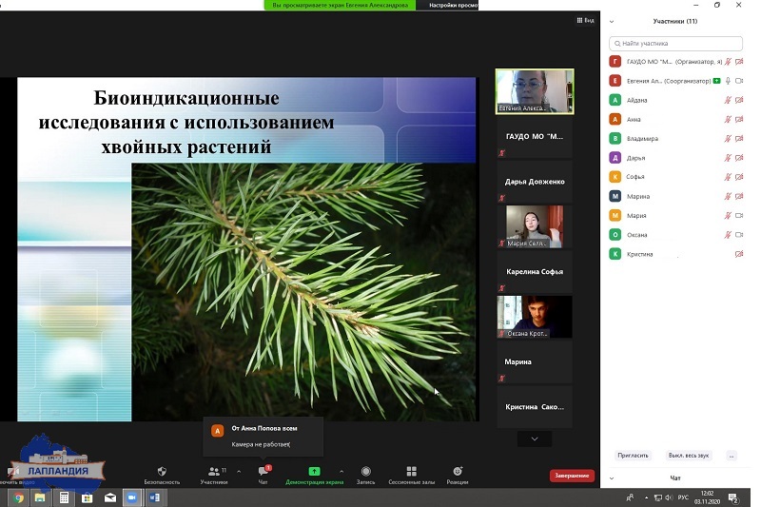Screen dimensions: 761x507
Task: Show more video tiles with down chevron
Action: click(x=535, y=439)
